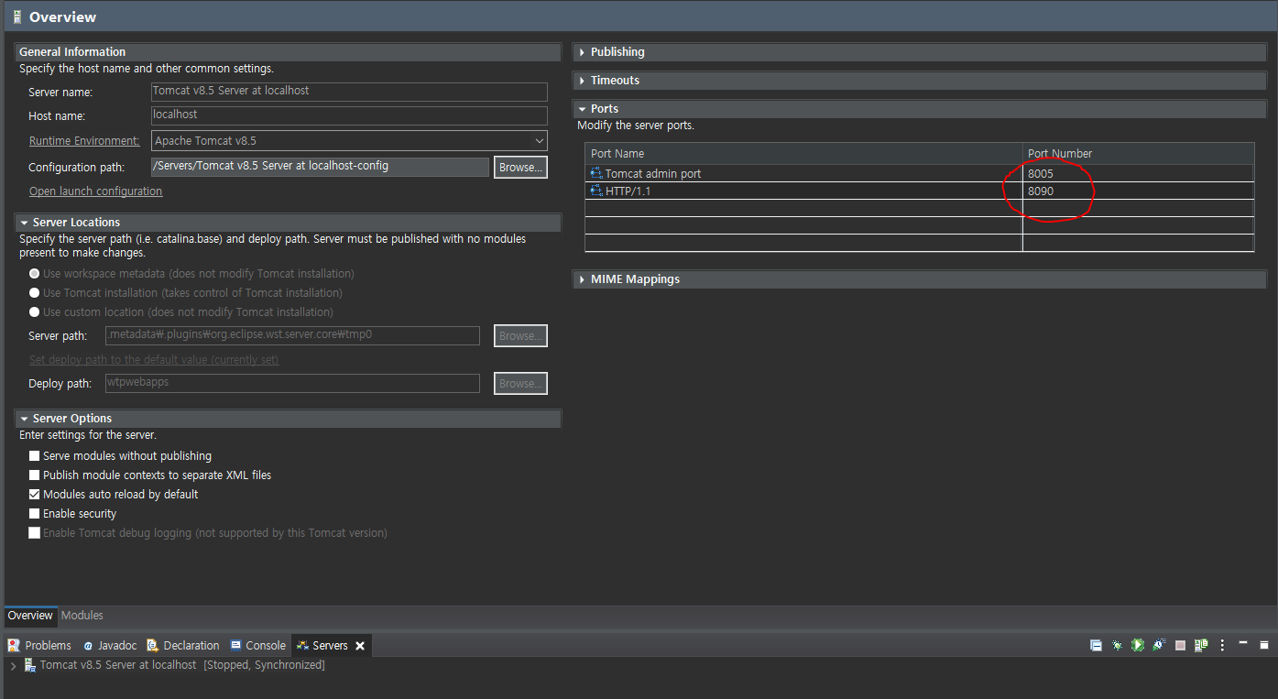1278x699 pixels.
Task: Click Browse next to Configuration path
Action: pos(519,167)
